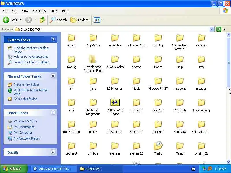
Task: Click the taskbar keyboard language icon
Action: (x=193, y=169)
